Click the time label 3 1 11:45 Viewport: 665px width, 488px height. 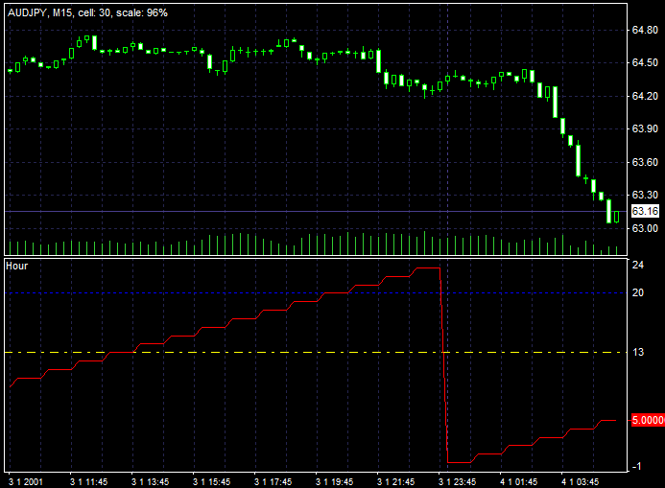[88, 482]
